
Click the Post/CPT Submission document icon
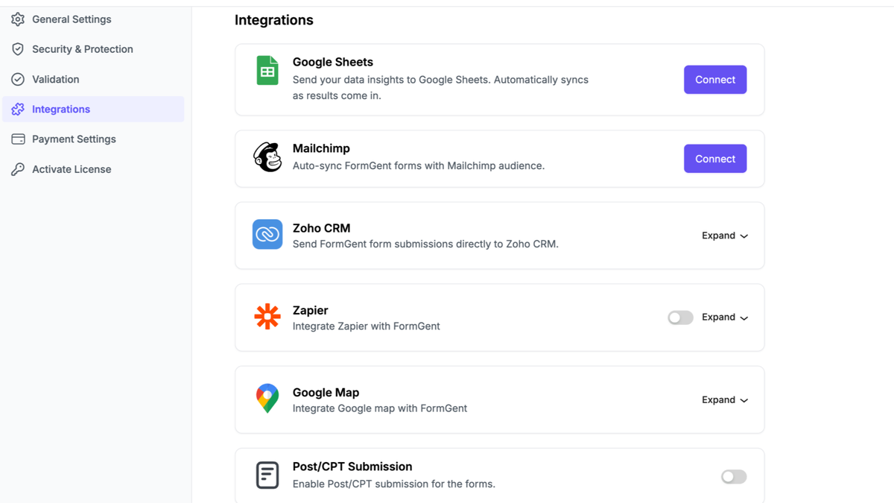(x=267, y=475)
